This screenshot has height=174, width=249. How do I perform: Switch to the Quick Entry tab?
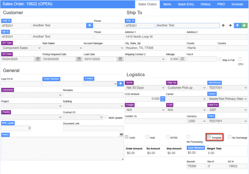click(x=186, y=4)
